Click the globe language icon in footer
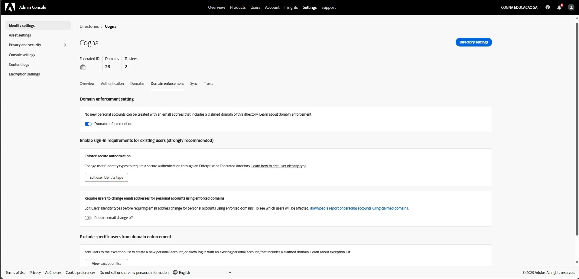 (175, 272)
